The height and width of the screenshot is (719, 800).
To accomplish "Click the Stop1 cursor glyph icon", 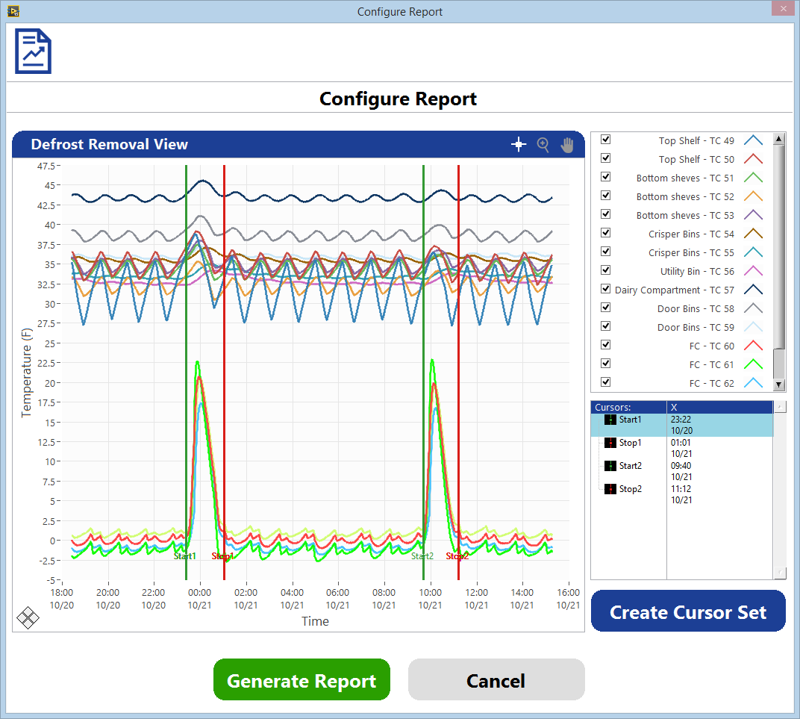I will pos(610,443).
